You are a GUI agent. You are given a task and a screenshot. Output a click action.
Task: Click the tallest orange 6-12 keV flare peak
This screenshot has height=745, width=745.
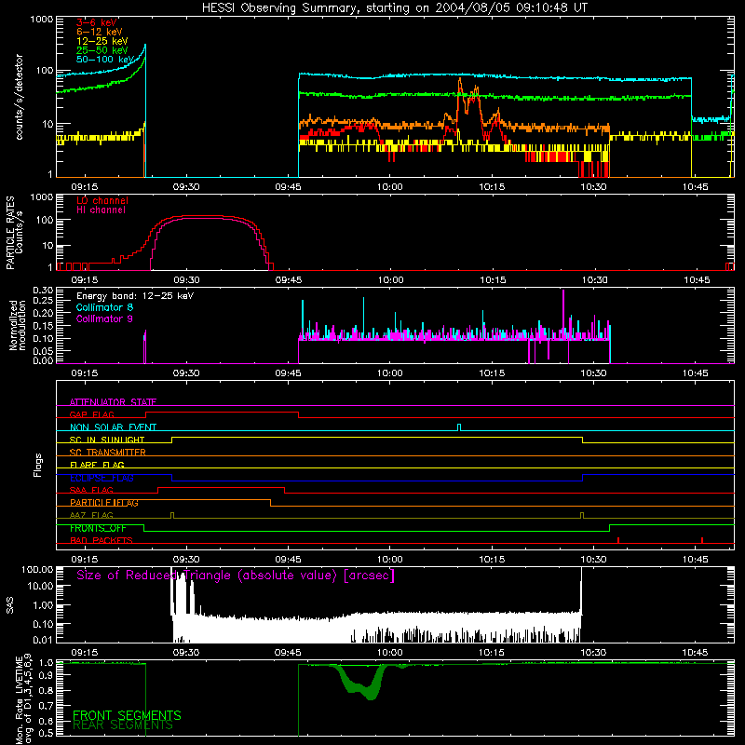pos(459,83)
